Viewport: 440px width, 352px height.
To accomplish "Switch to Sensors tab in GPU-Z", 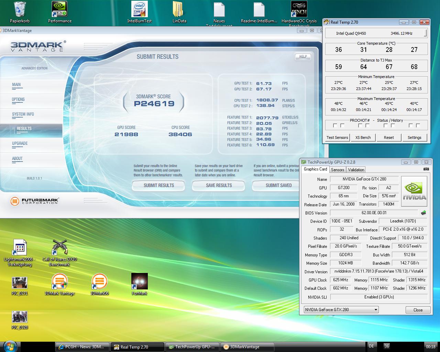I will 338,170.
